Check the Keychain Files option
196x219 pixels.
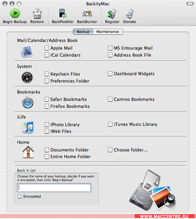pos(47,74)
